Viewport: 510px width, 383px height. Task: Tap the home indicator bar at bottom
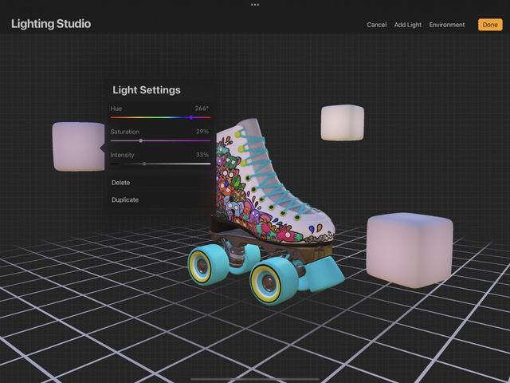click(x=255, y=379)
